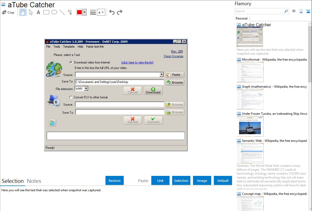Viewport: 312px width, 211px height.
Task: Open the color picker dropdown arrow
Action: pos(85,12)
